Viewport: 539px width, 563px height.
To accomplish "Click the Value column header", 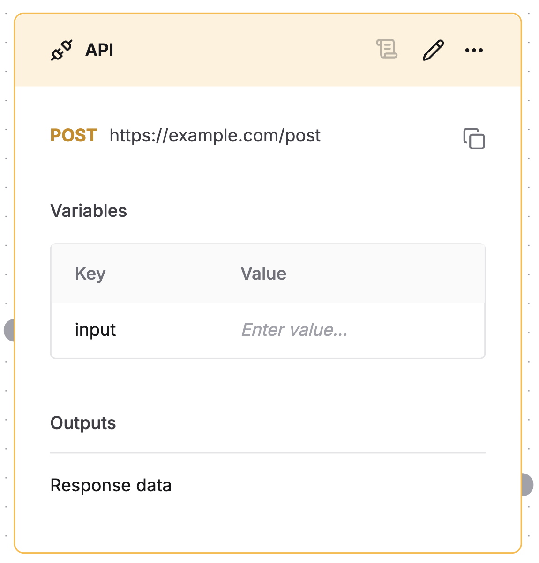I will [263, 274].
